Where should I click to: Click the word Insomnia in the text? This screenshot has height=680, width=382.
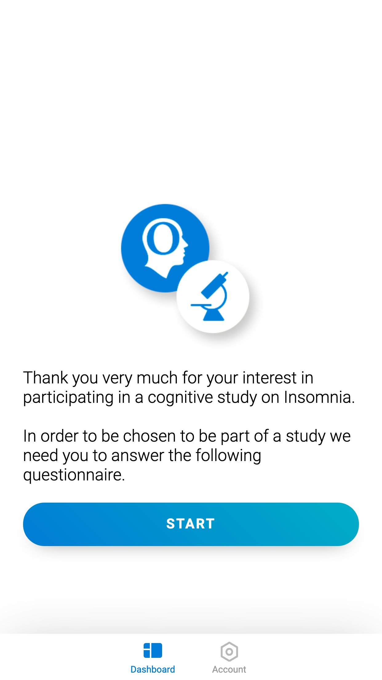(x=319, y=397)
